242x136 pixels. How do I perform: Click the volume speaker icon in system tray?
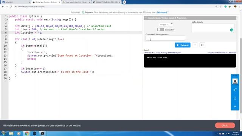(229, 134)
